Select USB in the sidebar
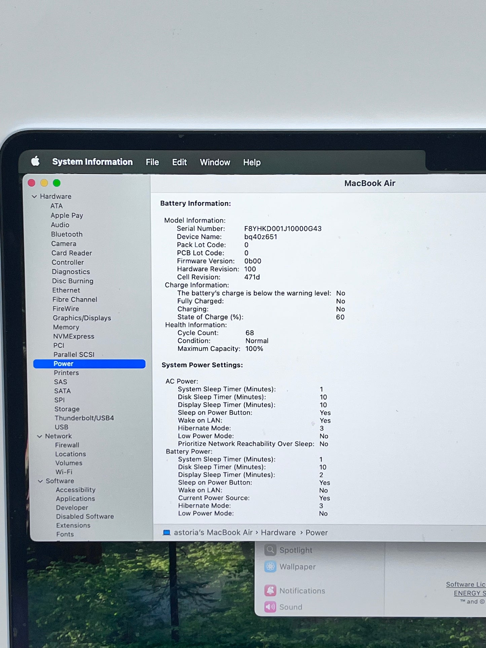Image resolution: width=486 pixels, height=648 pixels. click(x=62, y=427)
